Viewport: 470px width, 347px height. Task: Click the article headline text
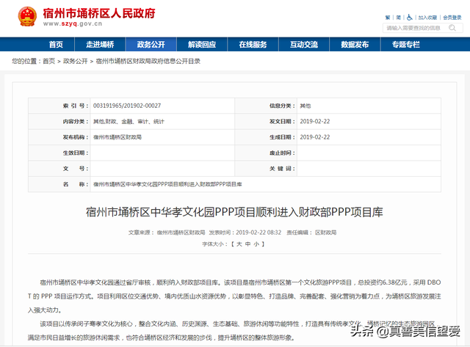(x=234, y=212)
